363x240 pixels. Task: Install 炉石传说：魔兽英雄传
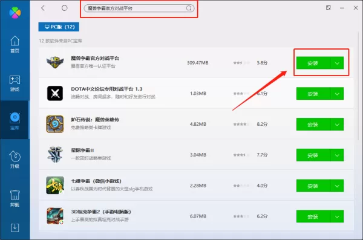313,125
